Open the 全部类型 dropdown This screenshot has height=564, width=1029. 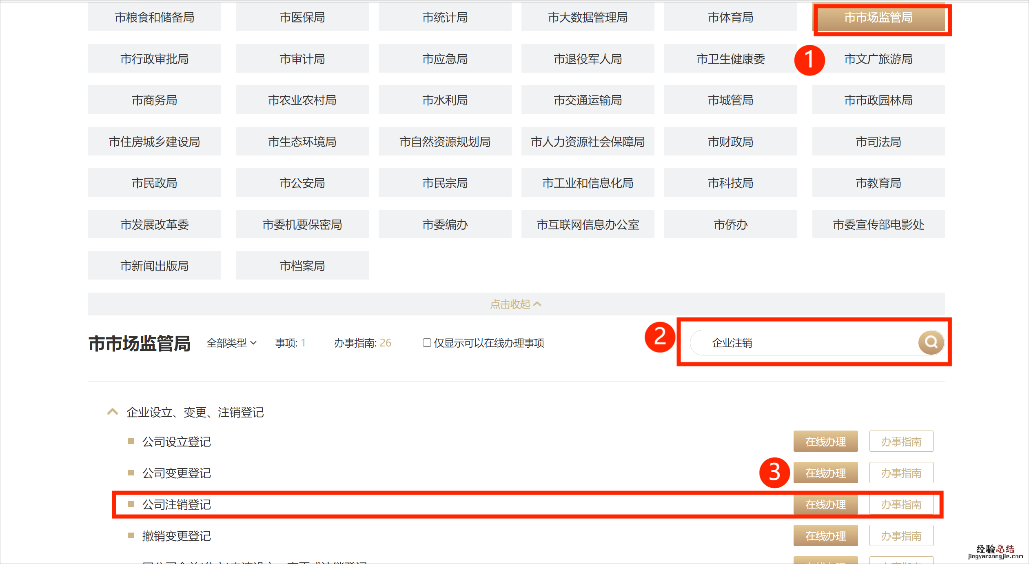pyautogui.click(x=231, y=343)
